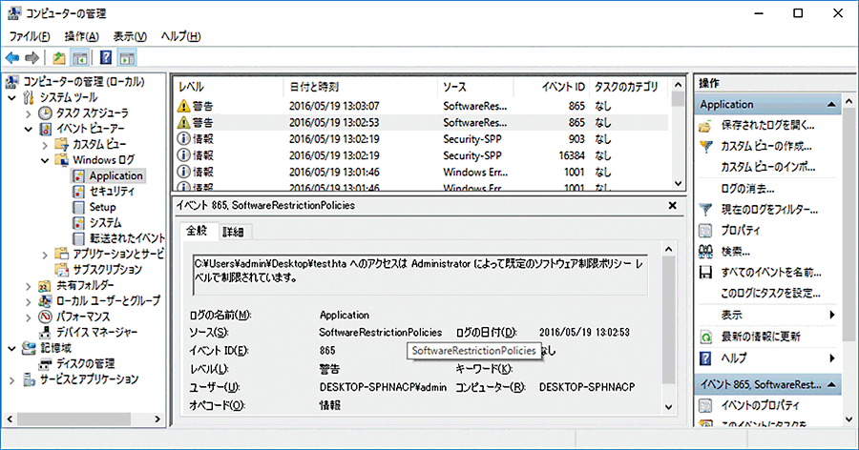
Task: Click the funnel icon for filtering current log
Action: click(706, 209)
